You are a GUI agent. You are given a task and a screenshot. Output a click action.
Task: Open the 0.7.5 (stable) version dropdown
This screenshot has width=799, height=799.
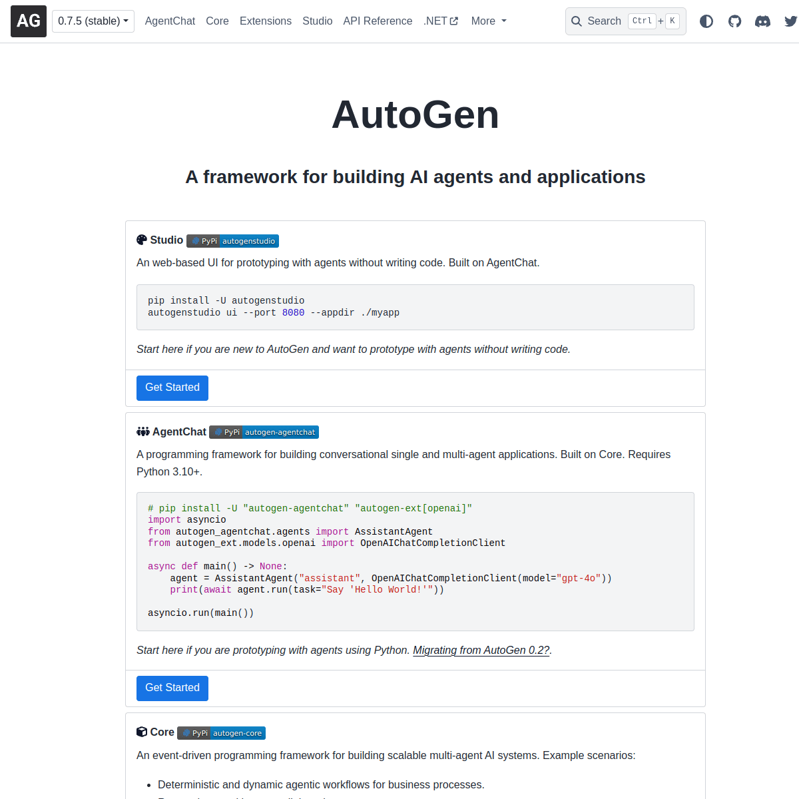click(x=93, y=21)
